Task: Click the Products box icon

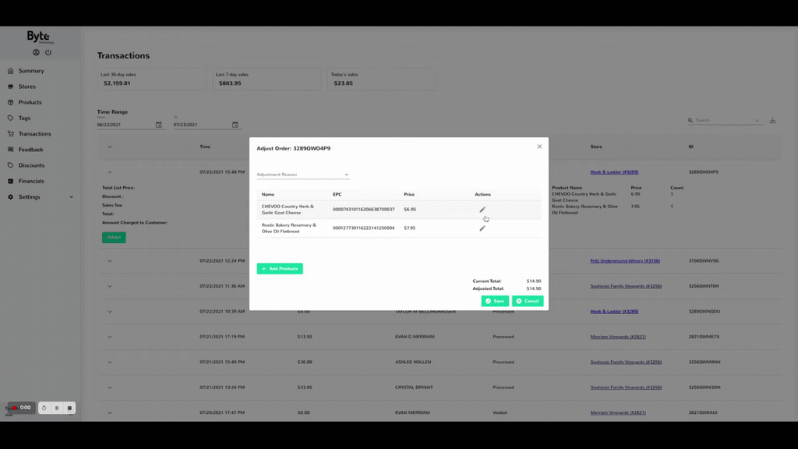Action: click(x=11, y=102)
